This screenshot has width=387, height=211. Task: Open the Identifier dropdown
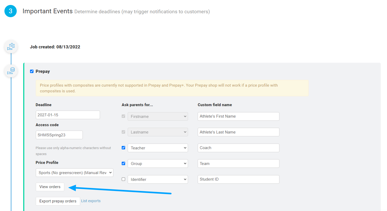coord(158,179)
